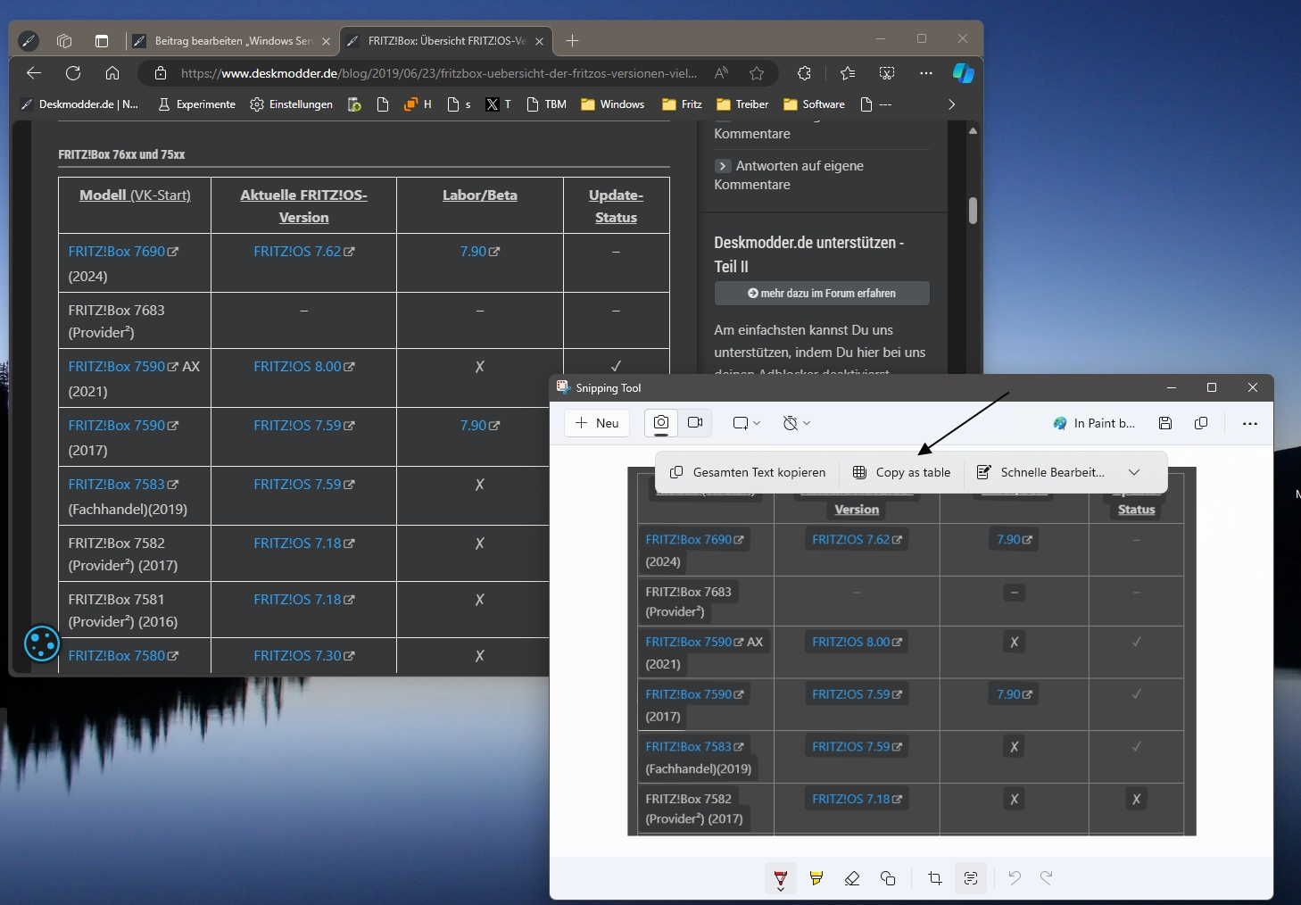
Task: Open the snip delay timer dropdown
Action: pos(796,423)
